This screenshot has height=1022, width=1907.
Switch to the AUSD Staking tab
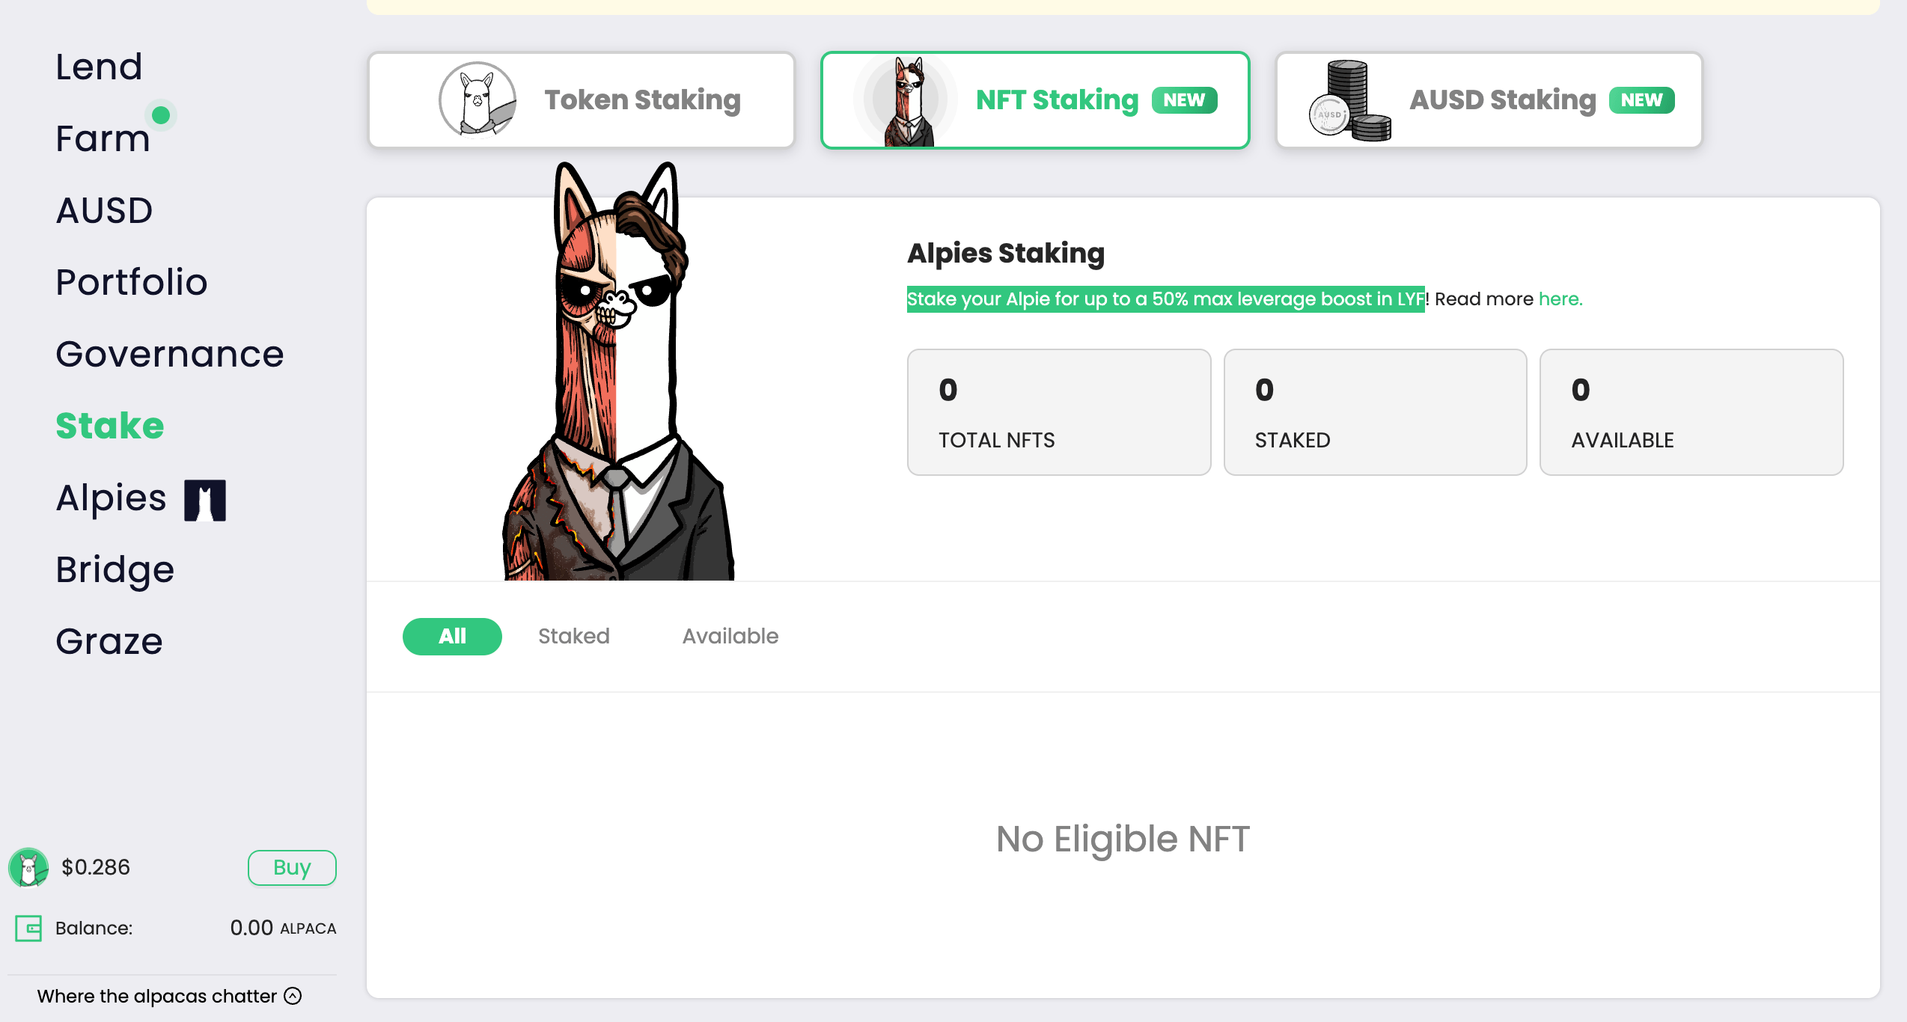click(x=1489, y=100)
